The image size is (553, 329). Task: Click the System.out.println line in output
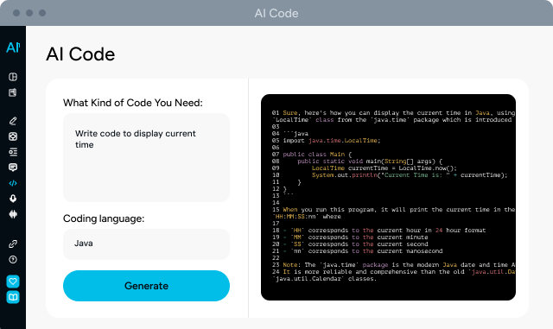[410, 175]
